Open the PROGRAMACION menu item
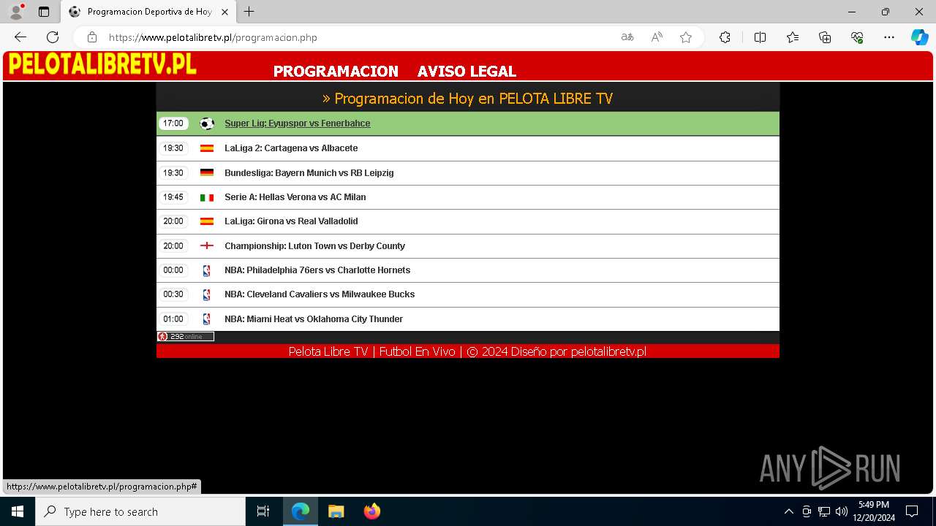Screen dimensions: 936x526 [x=336, y=72]
